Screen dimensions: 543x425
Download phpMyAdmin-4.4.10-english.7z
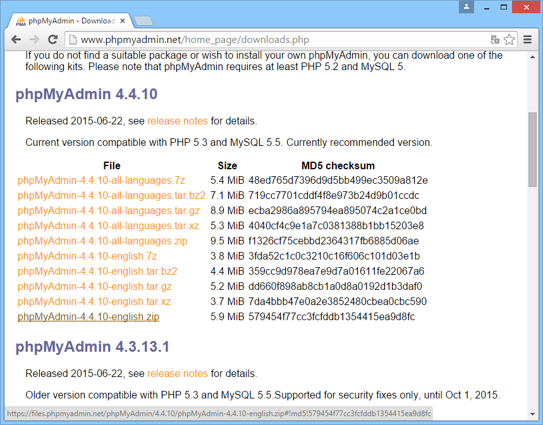[87, 256]
